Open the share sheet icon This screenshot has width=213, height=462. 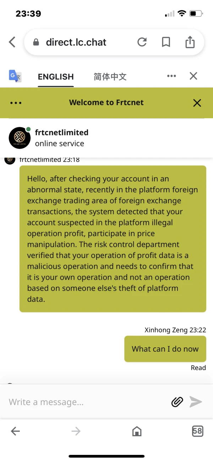click(x=190, y=42)
